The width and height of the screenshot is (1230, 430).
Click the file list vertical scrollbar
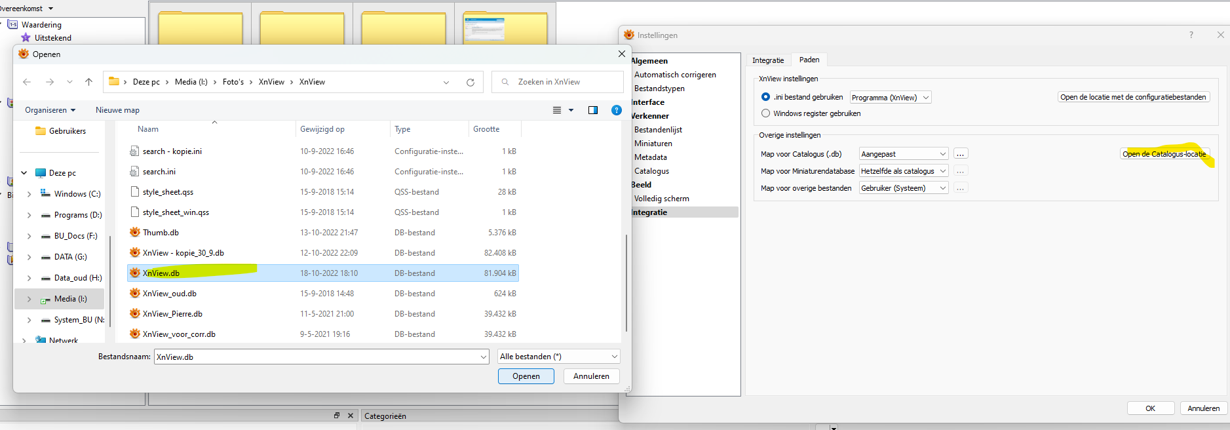click(x=626, y=283)
